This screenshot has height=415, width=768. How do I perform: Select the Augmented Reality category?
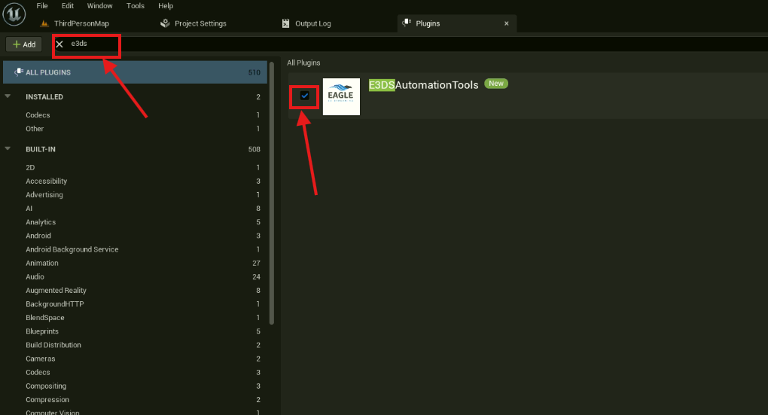[56, 290]
